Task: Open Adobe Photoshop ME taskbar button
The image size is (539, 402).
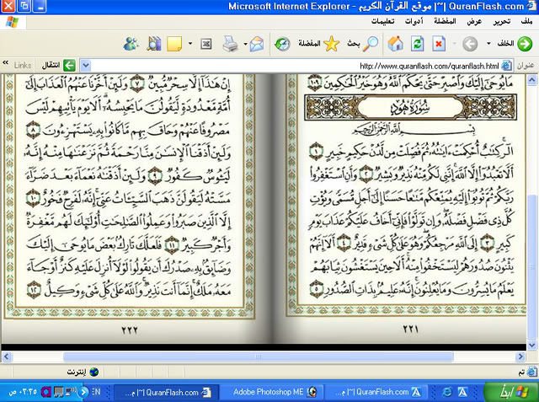Action: click(x=271, y=392)
